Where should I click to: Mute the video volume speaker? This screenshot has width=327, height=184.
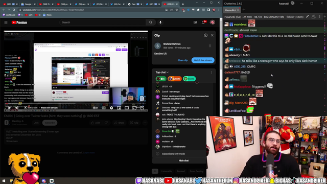17,108
